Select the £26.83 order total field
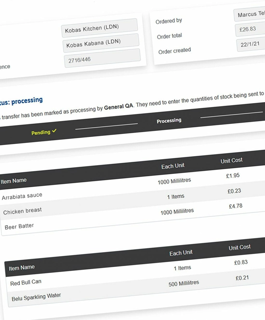This screenshot has height=320, width=265. (x=250, y=29)
